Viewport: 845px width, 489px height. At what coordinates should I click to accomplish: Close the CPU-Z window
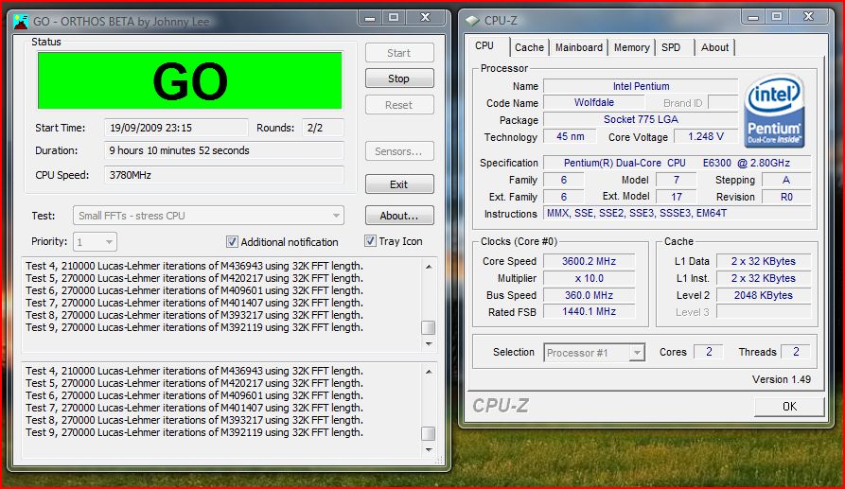(808, 17)
